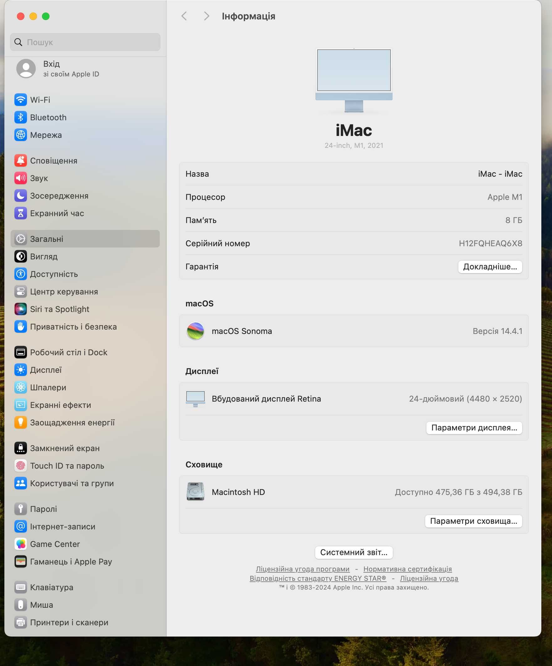Screen dimensions: 552x666
Task: Open Миша mouse icon
Action: [x=21, y=605]
